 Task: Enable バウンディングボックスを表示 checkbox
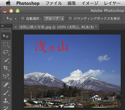point(70,19)
